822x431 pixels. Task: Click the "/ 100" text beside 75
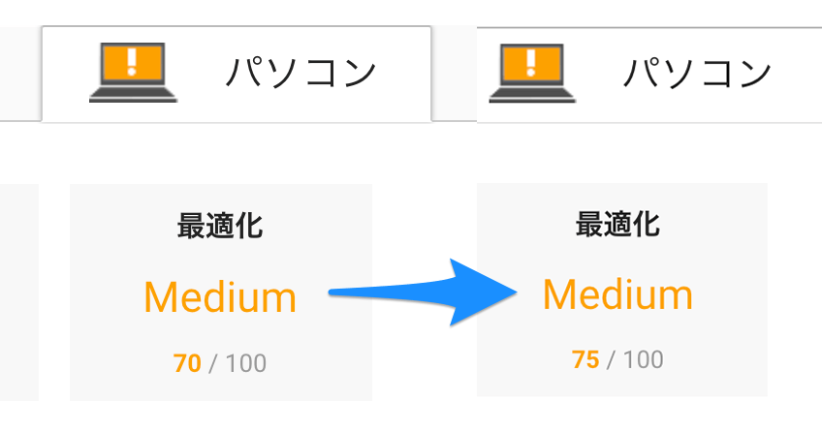[637, 360]
